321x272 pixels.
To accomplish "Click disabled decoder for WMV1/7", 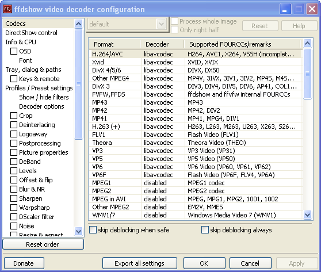I will click(155, 215).
